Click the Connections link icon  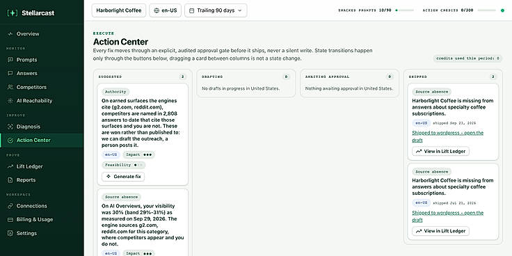coord(10,206)
